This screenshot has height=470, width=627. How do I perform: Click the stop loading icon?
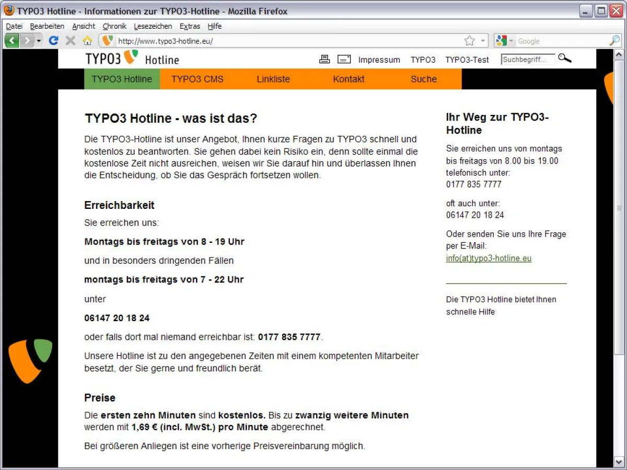71,40
